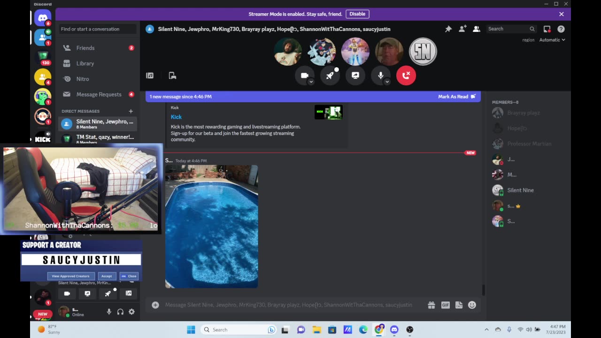Image resolution: width=601 pixels, height=338 pixels.
Task: Open the swimming pool image attachment
Action: coord(211,226)
